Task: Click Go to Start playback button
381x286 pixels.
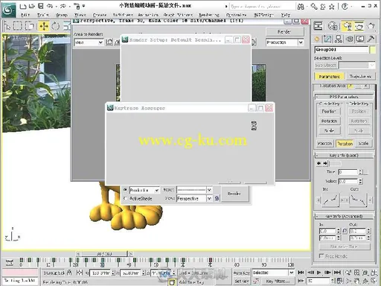Action: (x=301, y=273)
